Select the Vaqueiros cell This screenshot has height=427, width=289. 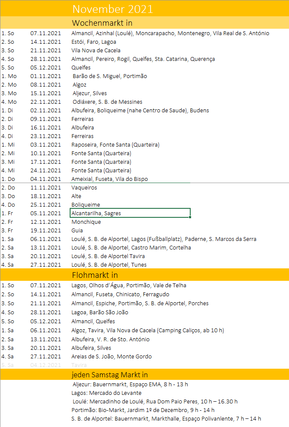pyautogui.click(x=84, y=187)
